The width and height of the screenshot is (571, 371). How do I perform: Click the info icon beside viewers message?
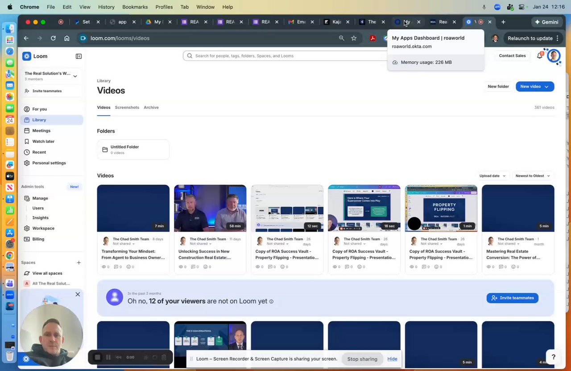click(271, 301)
